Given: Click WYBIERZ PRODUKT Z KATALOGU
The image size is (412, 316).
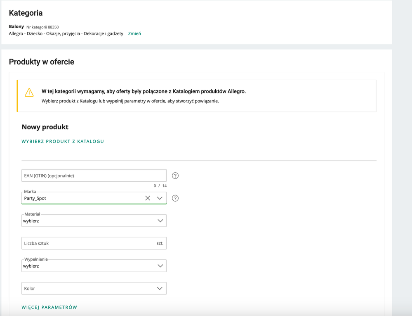Looking at the screenshot, I should (63, 141).
